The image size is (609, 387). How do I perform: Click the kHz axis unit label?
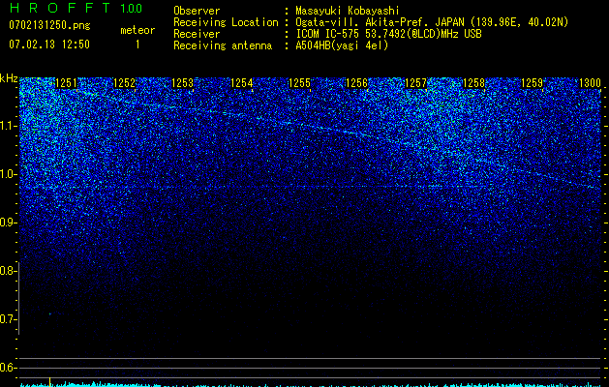point(9,78)
